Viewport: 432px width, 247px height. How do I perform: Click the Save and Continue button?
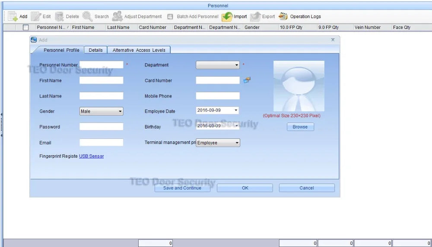[182, 188]
